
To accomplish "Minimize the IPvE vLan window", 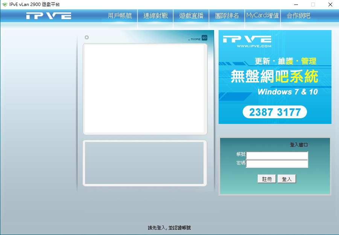I will [x=296, y=5].
